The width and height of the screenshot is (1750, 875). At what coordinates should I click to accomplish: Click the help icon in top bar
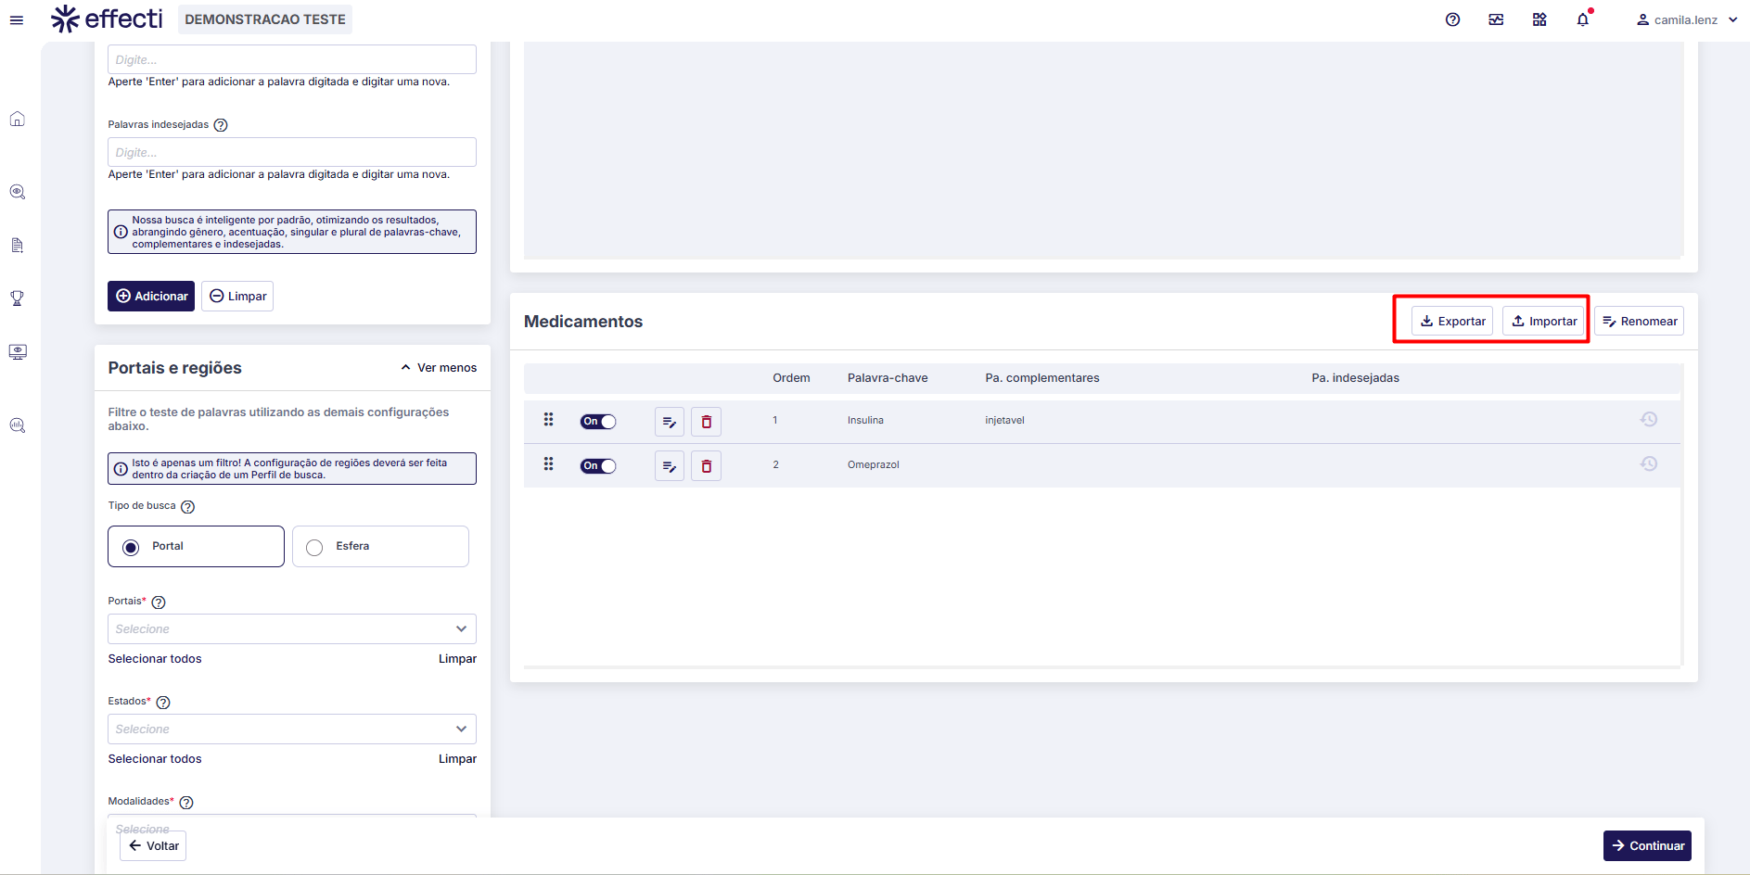tap(1452, 19)
